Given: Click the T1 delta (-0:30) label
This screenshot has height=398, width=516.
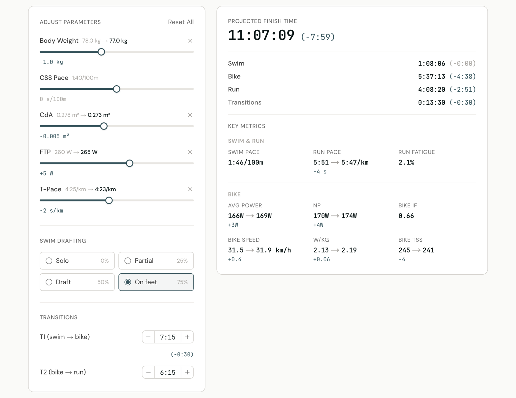Looking at the screenshot, I should [182, 354].
